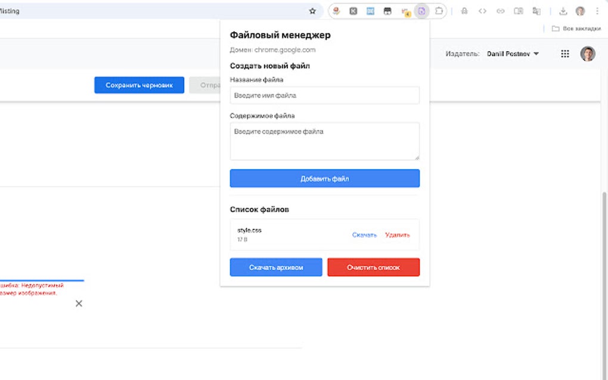
Task: Click the Название файла input field
Action: click(x=324, y=95)
